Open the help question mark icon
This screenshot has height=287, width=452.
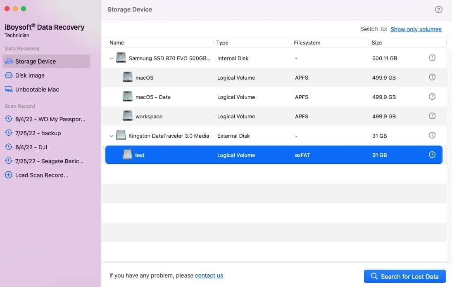click(438, 9)
